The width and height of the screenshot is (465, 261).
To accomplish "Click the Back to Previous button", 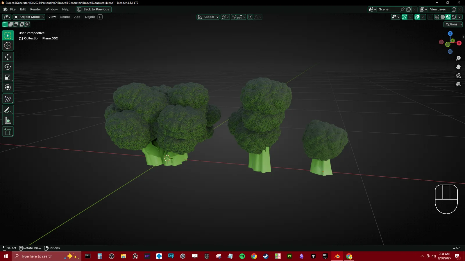I will click(x=94, y=9).
